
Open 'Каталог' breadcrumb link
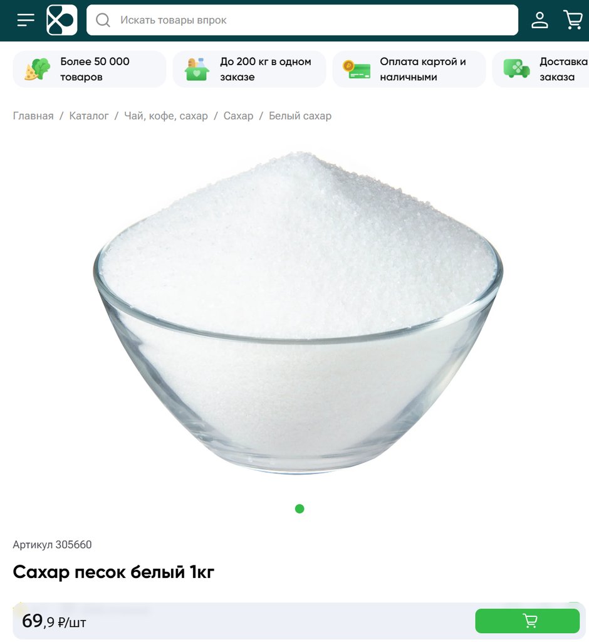[x=89, y=116]
